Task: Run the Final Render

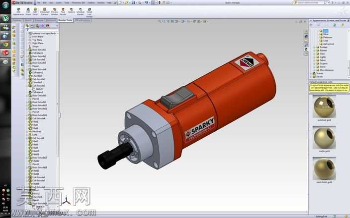Action: (63, 11)
